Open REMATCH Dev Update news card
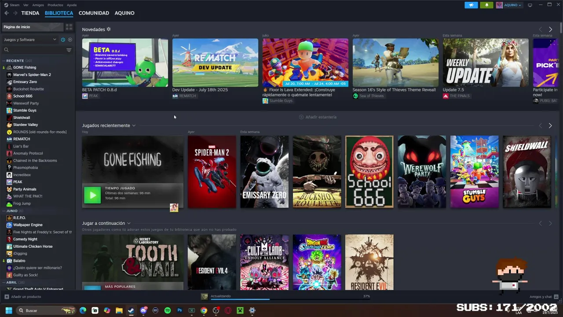The height and width of the screenshot is (317, 563). pyautogui.click(x=215, y=63)
